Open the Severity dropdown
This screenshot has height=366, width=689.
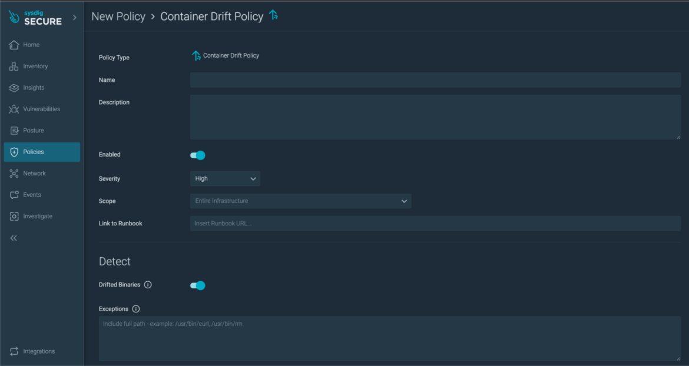(x=224, y=178)
